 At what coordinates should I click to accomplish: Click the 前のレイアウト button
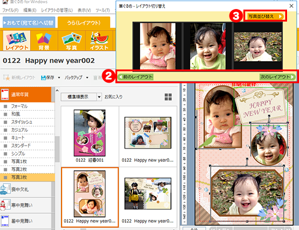tap(136, 77)
